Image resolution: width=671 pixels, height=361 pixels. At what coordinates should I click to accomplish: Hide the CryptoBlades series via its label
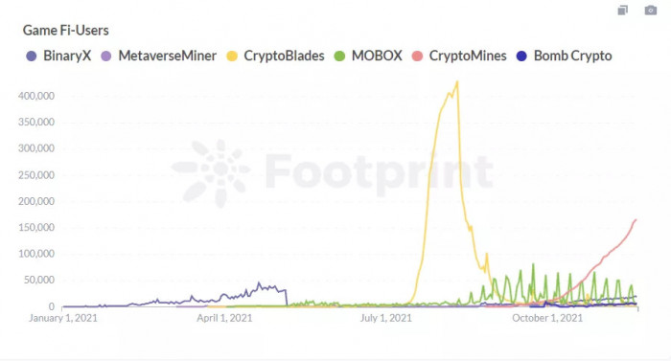(284, 56)
